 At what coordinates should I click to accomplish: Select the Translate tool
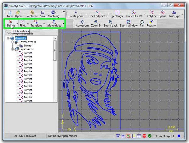[36, 24]
